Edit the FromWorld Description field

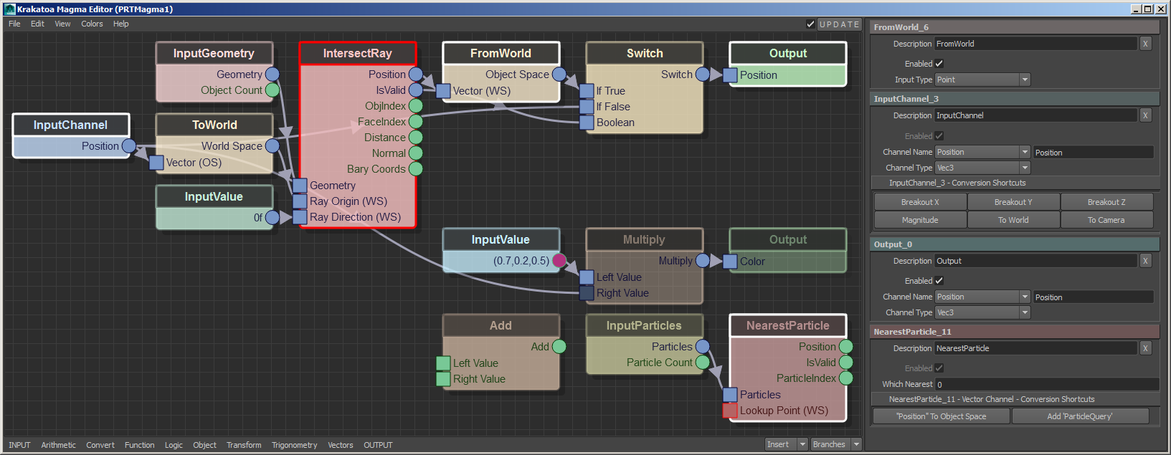1036,44
